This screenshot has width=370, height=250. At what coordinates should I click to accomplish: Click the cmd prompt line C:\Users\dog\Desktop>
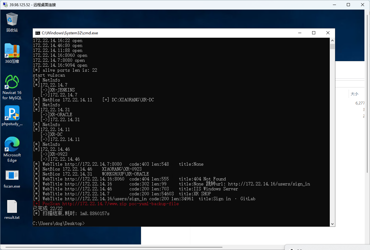[x=59, y=223]
